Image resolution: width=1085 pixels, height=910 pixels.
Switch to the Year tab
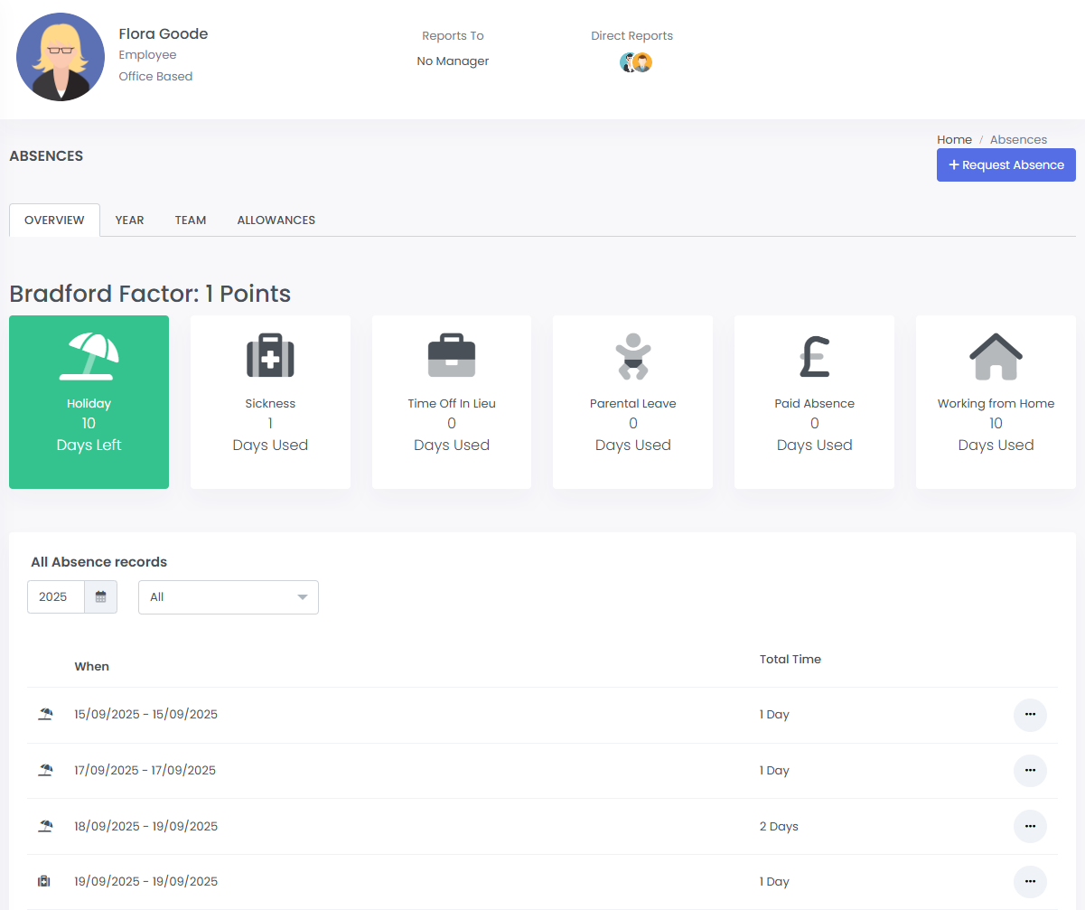click(129, 220)
